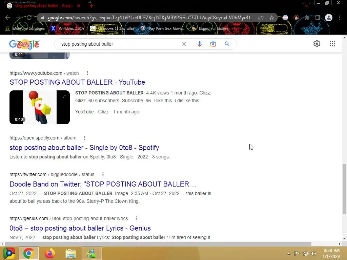This screenshot has width=347, height=260.
Task: Open network status tray icon
Action: coord(305,253)
